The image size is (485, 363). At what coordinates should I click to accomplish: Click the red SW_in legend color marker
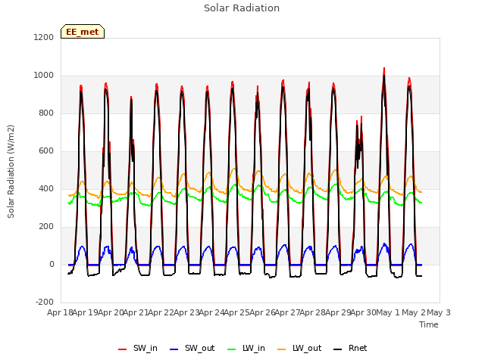tap(123, 349)
